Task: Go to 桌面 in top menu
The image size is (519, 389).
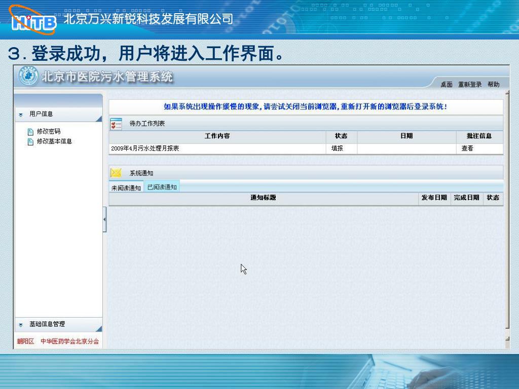Action: point(446,85)
